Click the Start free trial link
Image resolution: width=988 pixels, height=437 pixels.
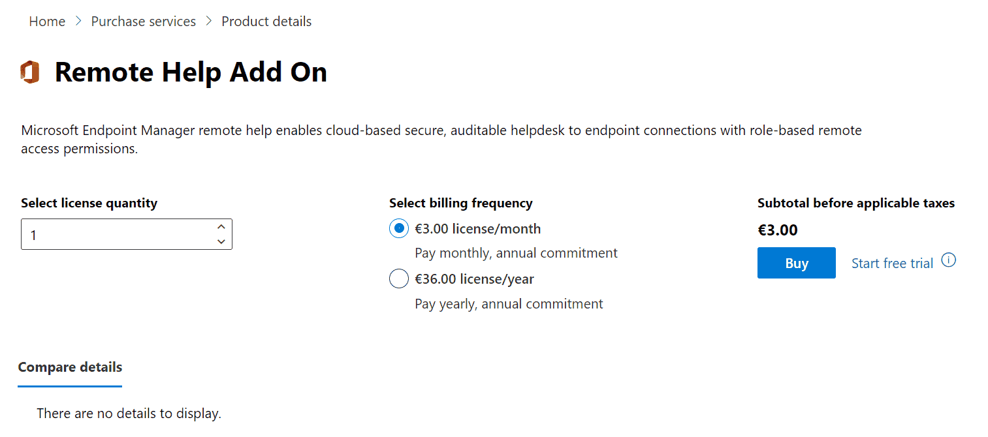(892, 264)
